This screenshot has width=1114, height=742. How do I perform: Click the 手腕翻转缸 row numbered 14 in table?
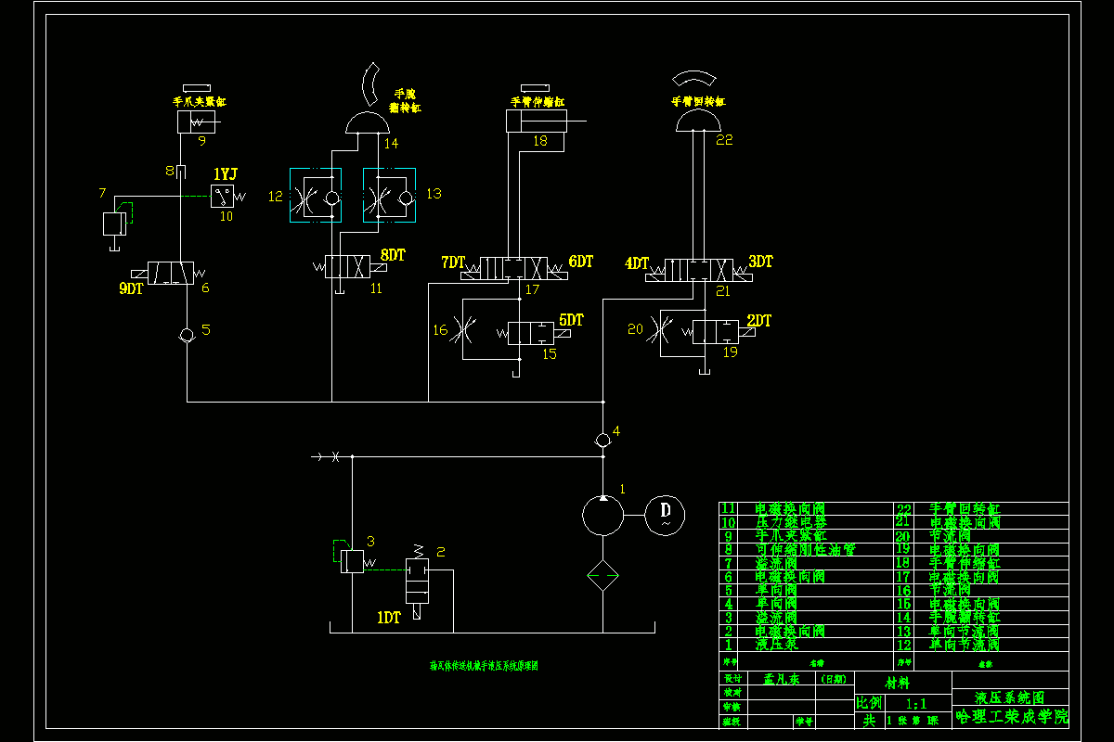(982, 617)
